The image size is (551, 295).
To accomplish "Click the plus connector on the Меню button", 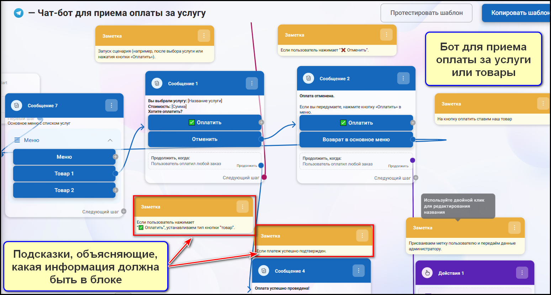I will click(115, 157).
